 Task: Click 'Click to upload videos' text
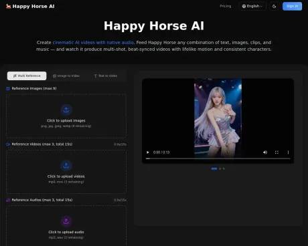pos(66,176)
